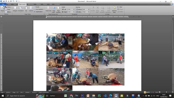Open the theme Effects dropdown
The image size is (174, 98).
point(8,12)
